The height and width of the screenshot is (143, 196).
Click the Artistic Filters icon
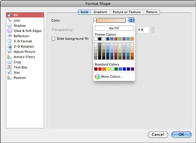pos(10,57)
